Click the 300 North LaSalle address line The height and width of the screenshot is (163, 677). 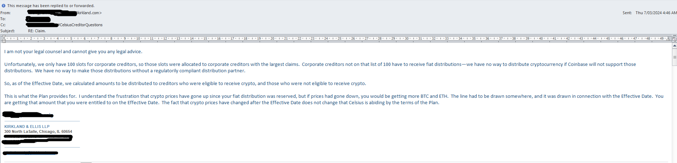[38, 131]
